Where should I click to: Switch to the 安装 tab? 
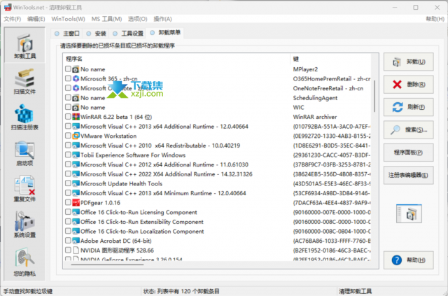pyautogui.click(x=97, y=34)
